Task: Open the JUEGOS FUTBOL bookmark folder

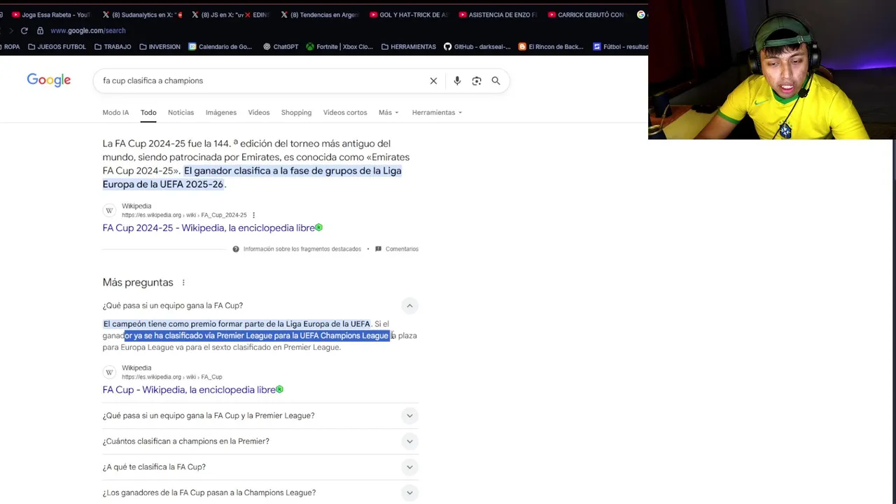Action: [56, 47]
